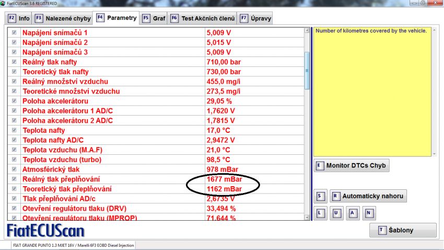
Task: Disable the Atmosférický tlak parameter checkbox
Action: [14, 169]
